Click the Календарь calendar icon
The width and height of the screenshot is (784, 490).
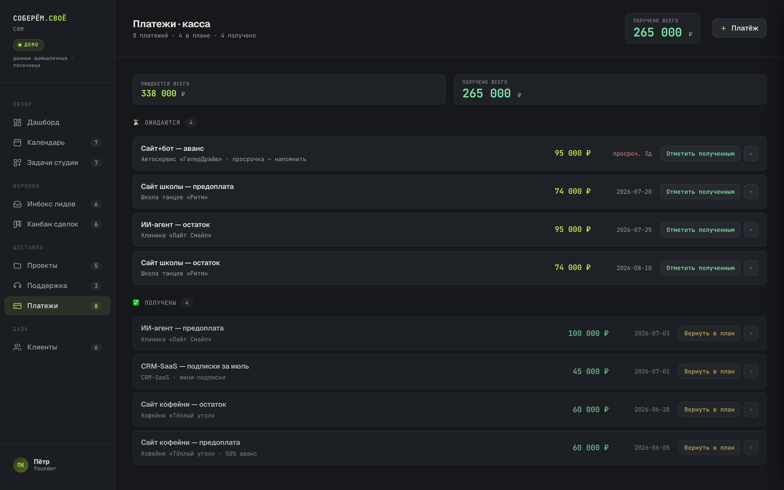(x=17, y=143)
